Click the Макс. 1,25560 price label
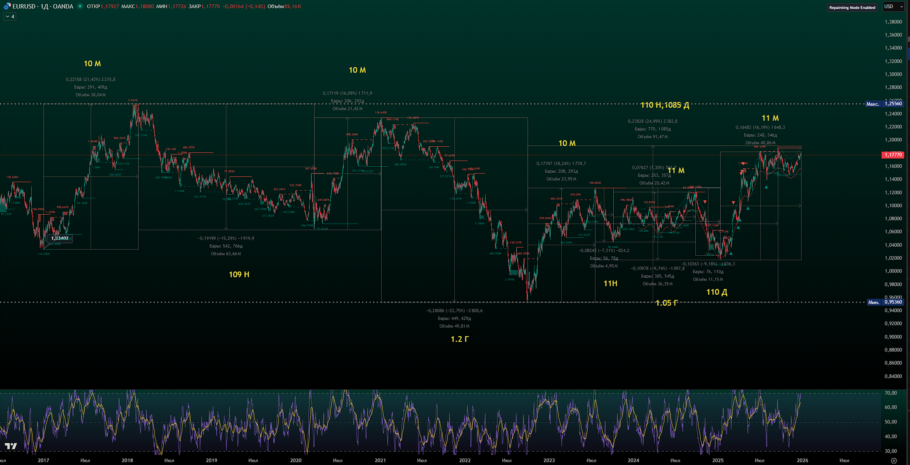 click(x=884, y=104)
